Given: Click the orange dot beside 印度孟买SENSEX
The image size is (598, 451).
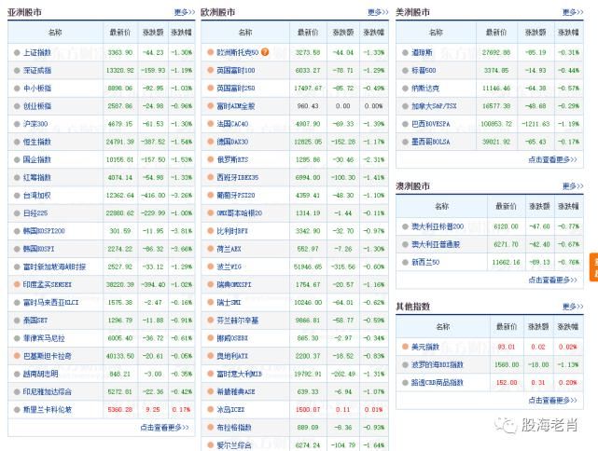Looking at the screenshot, I should 17,284.
